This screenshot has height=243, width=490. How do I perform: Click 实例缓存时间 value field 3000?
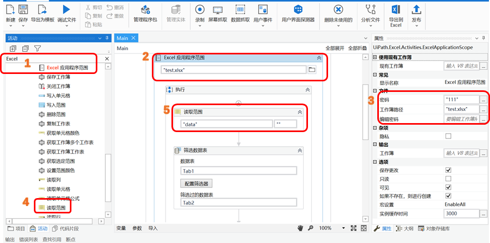461,213
